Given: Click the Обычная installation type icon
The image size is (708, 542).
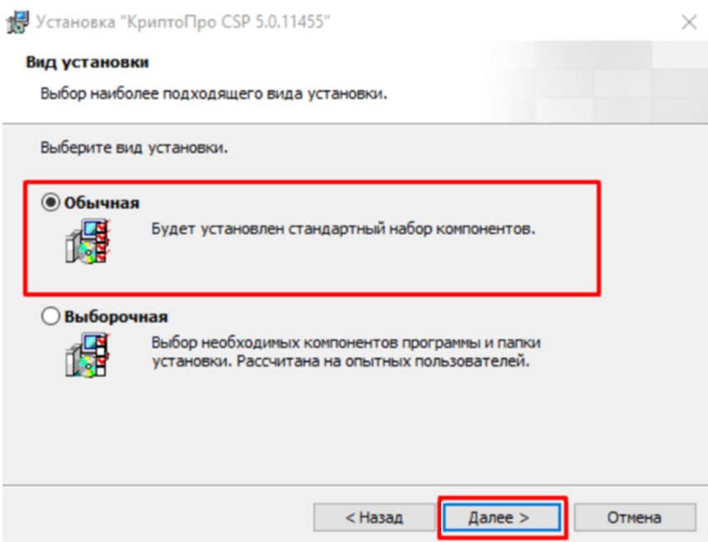Looking at the screenshot, I should click(x=88, y=241).
